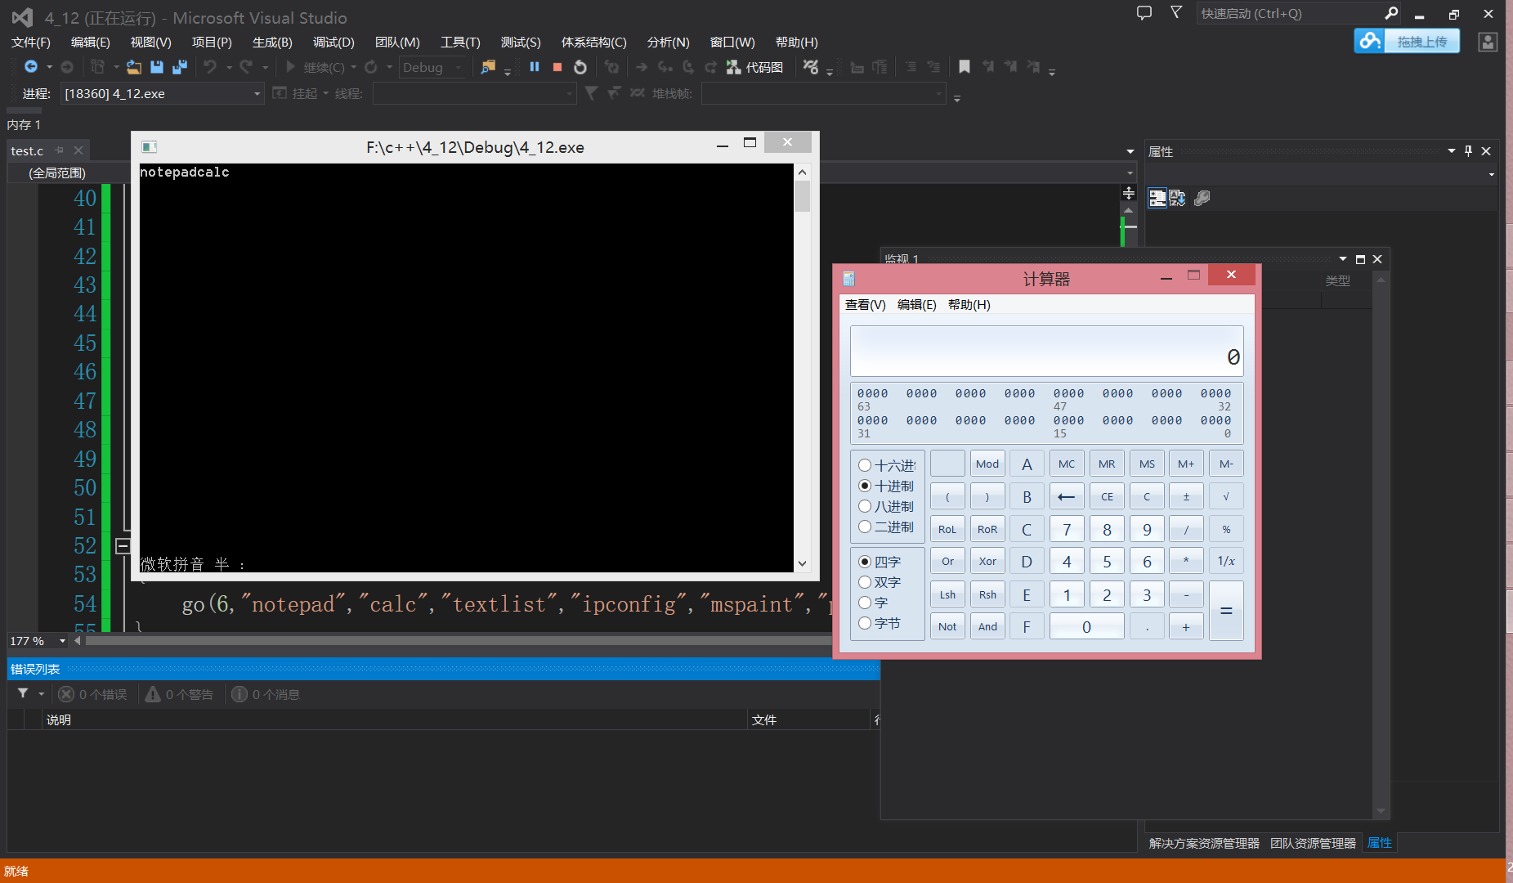Select the Byte (字节) radio button
Viewport: 1513px width, 883px height.
click(865, 623)
